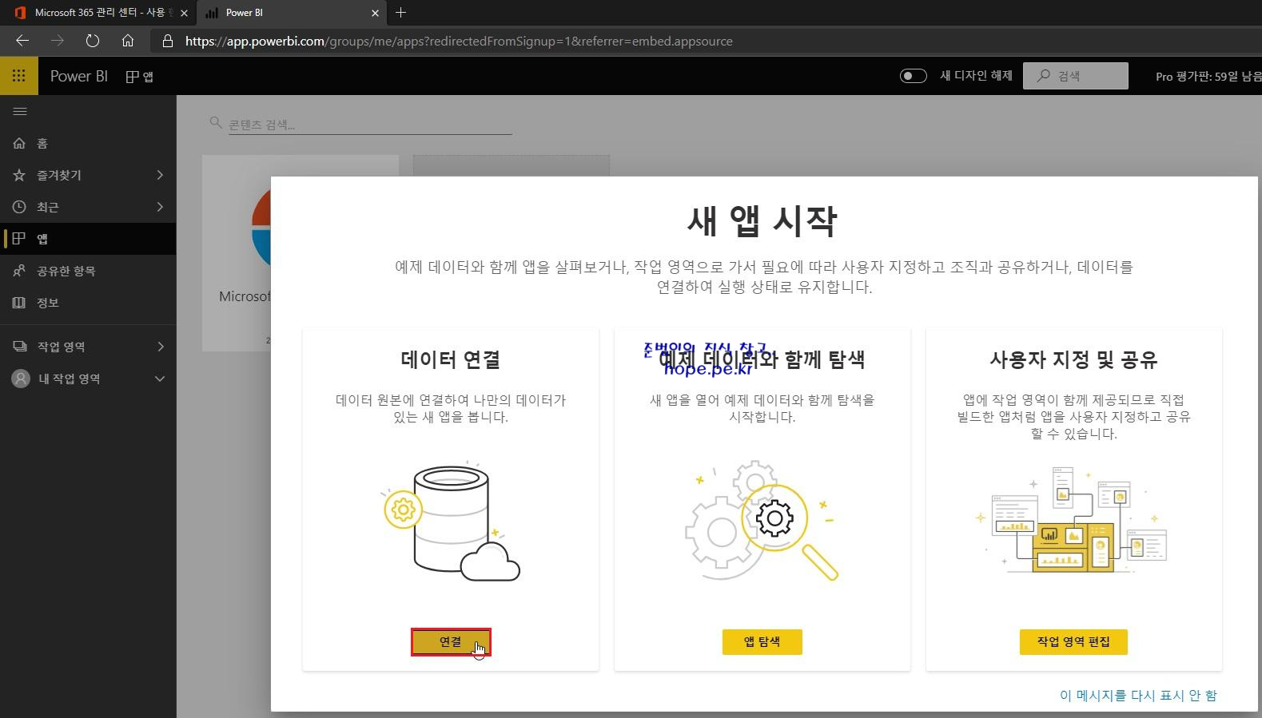Click the browser forward arrow

[58, 41]
